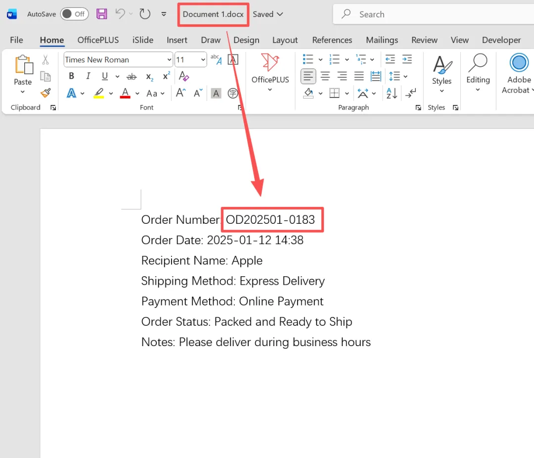The image size is (534, 458).
Task: Toggle Show/Hide paragraph marks
Action: [411, 93]
